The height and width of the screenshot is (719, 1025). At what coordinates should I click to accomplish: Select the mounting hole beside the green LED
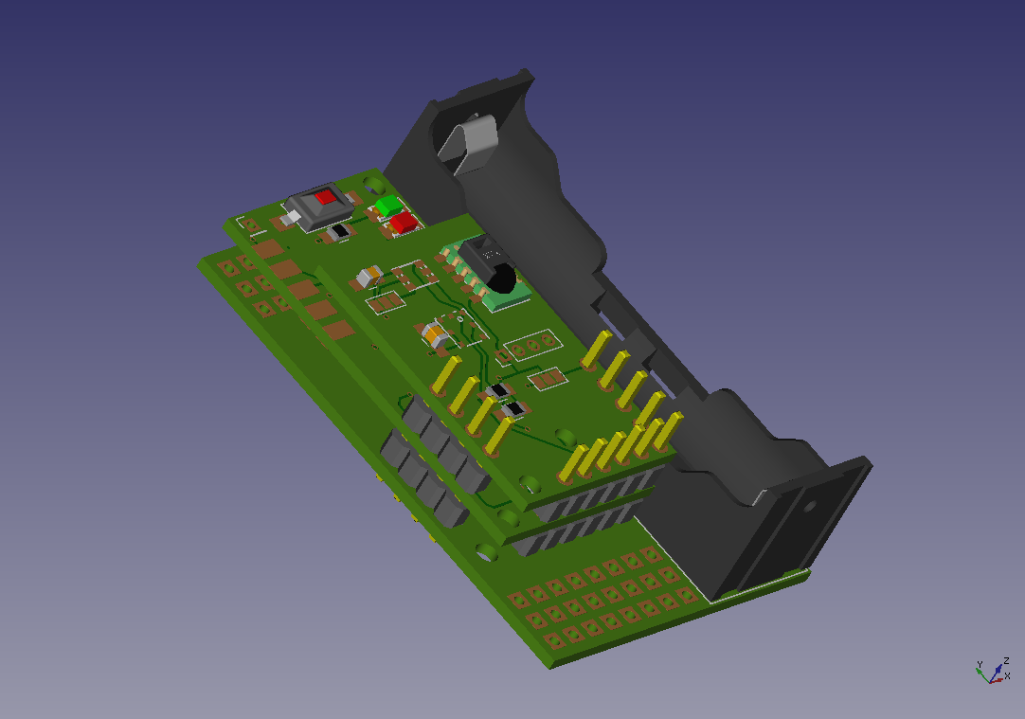(374, 184)
